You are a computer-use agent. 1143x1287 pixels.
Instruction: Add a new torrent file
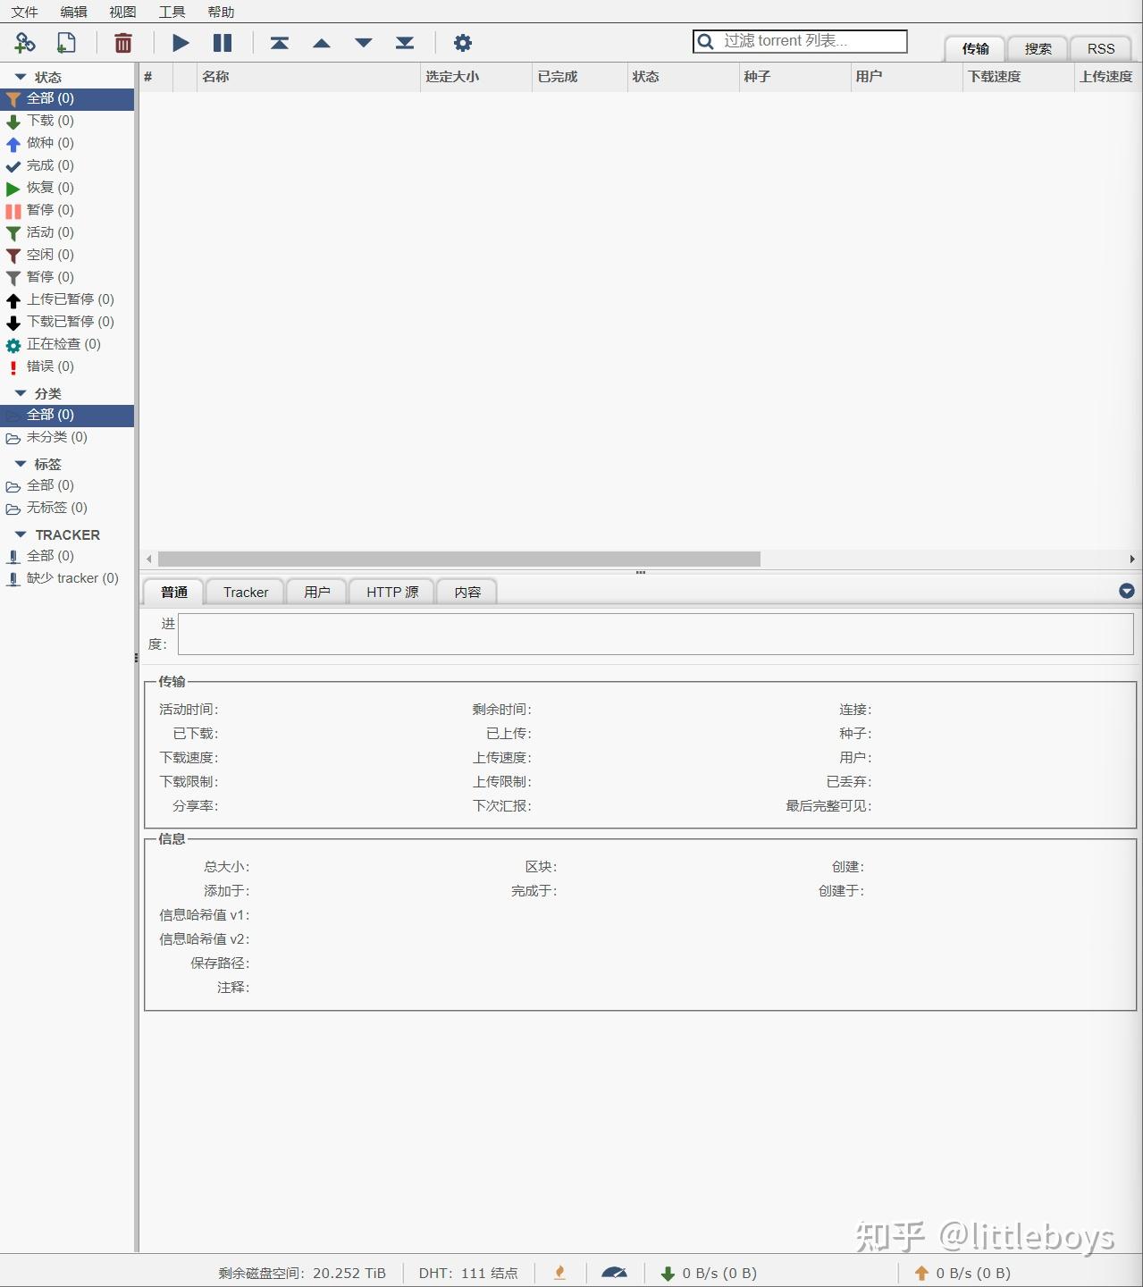tap(65, 42)
